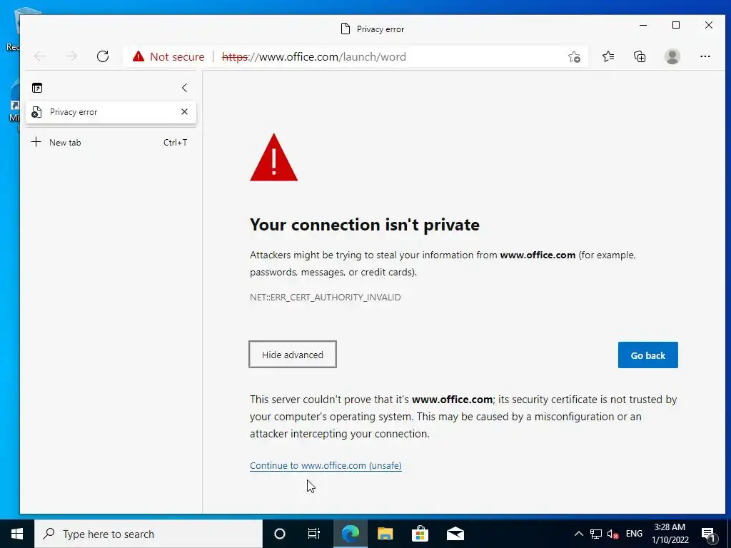Open the clock showing 3:28 AM

tap(670, 534)
